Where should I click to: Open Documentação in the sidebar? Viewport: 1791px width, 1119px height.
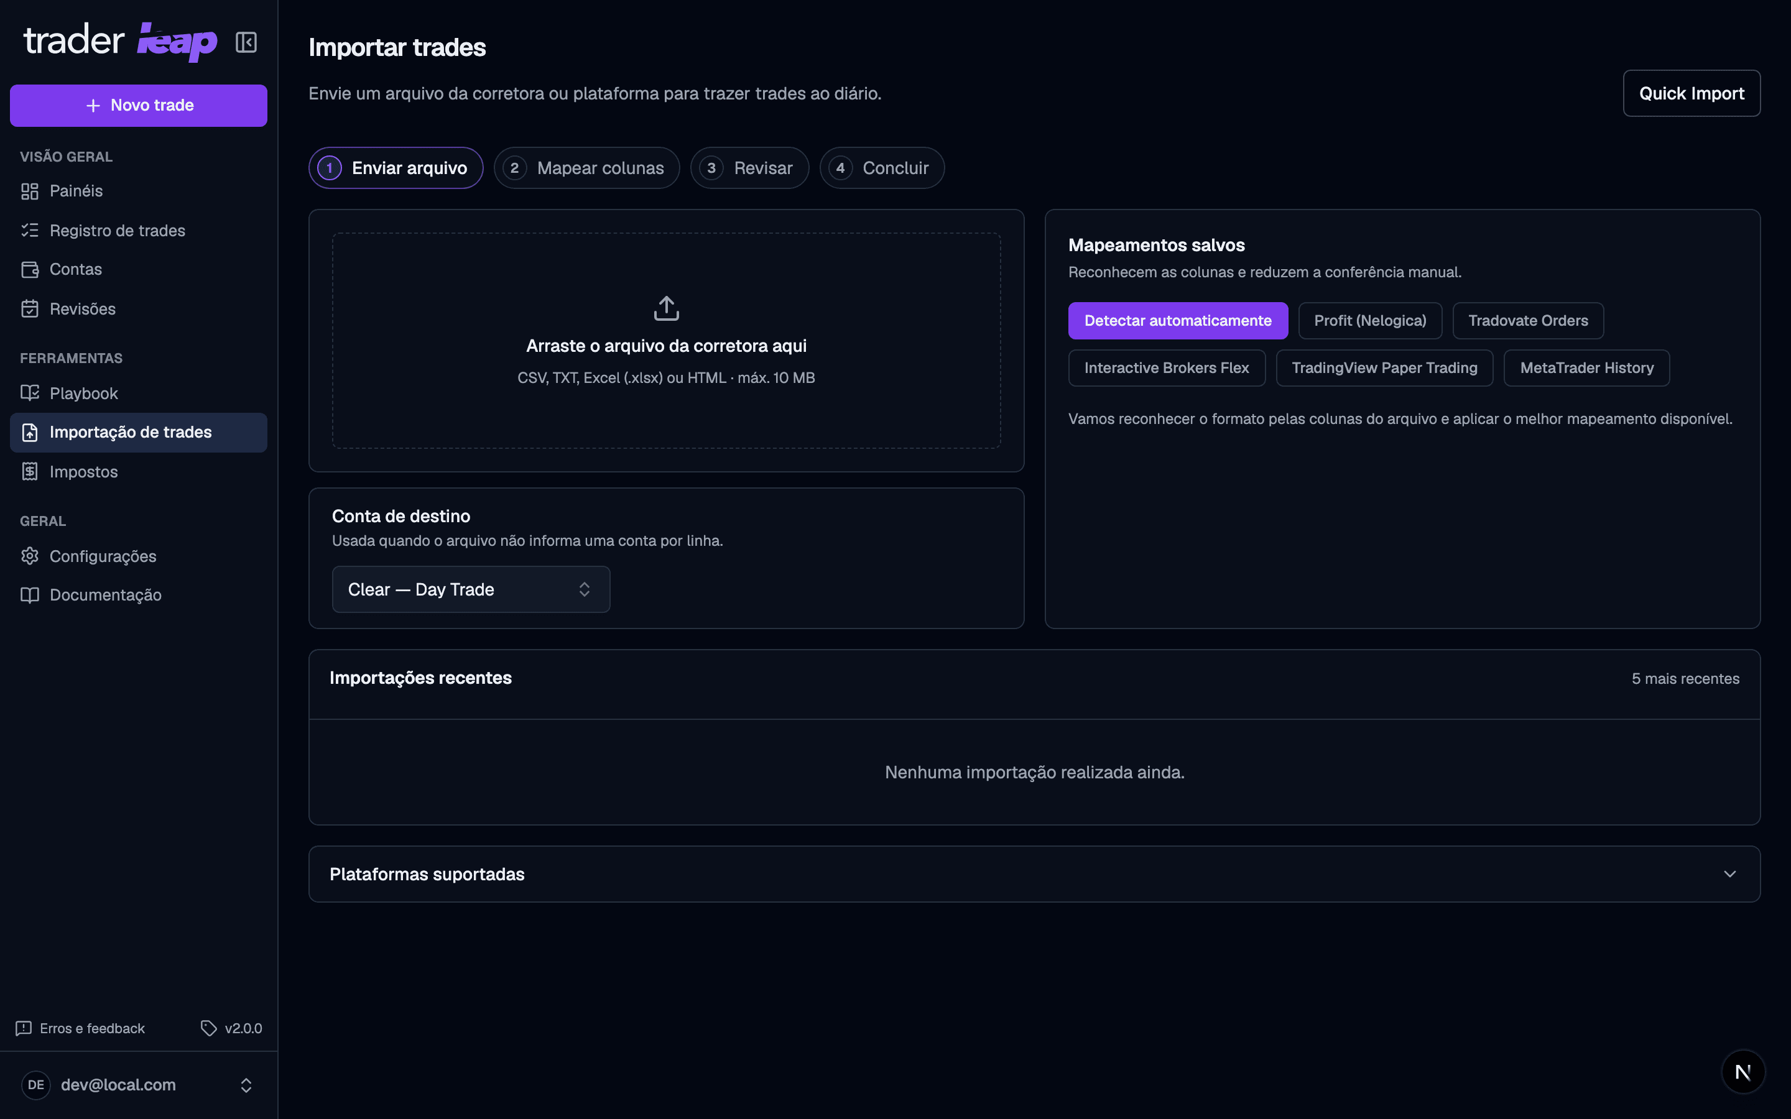[139, 595]
